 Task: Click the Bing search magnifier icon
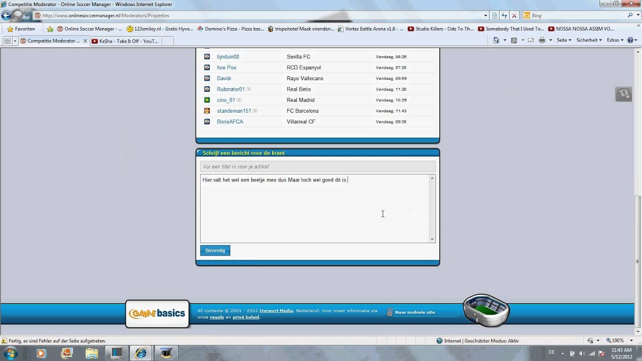point(630,16)
